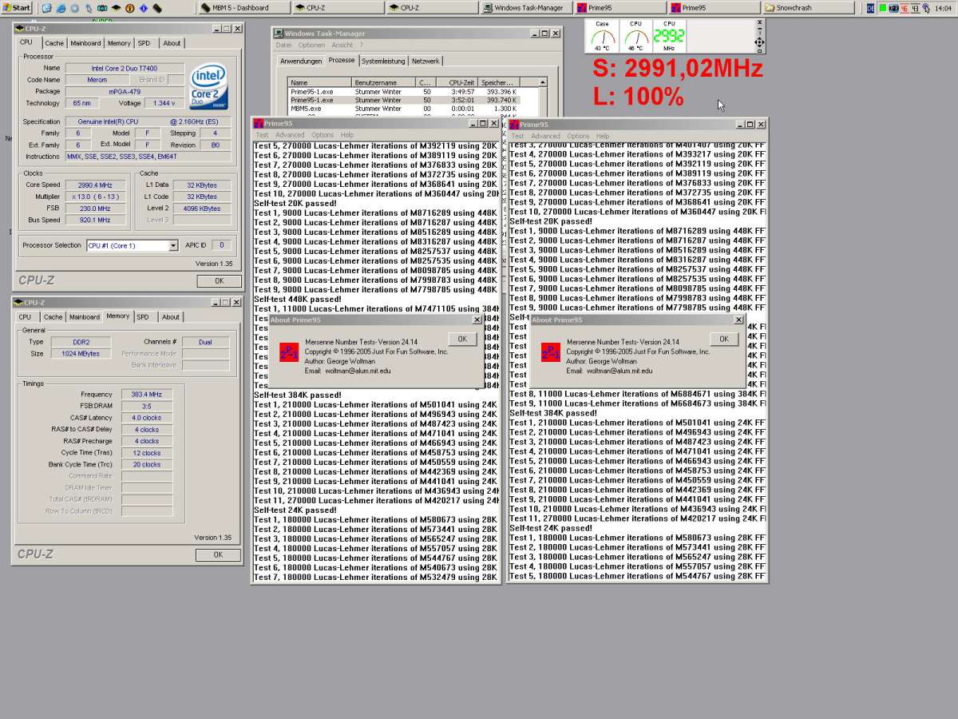Select CPU tab in CPU-Z memory timings window
958x719 pixels.
coord(26,317)
